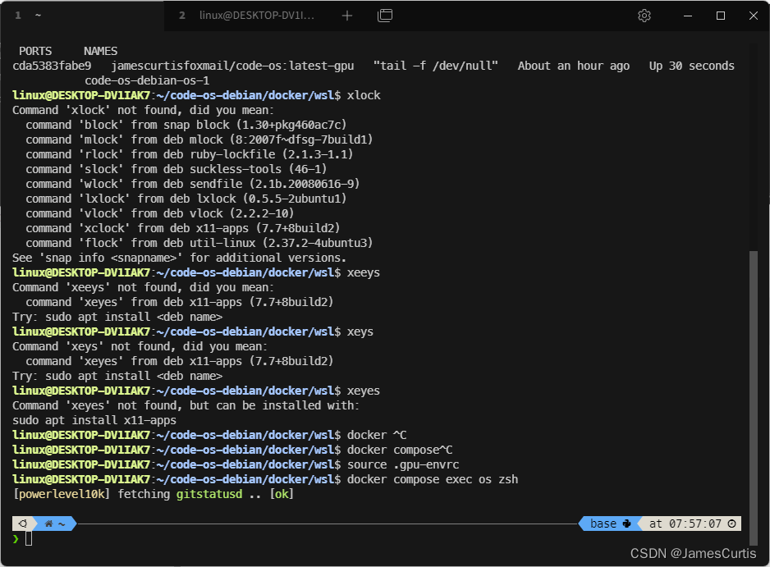Click the green 'gitstatusd' text
This screenshot has height=567, width=770.
[209, 494]
